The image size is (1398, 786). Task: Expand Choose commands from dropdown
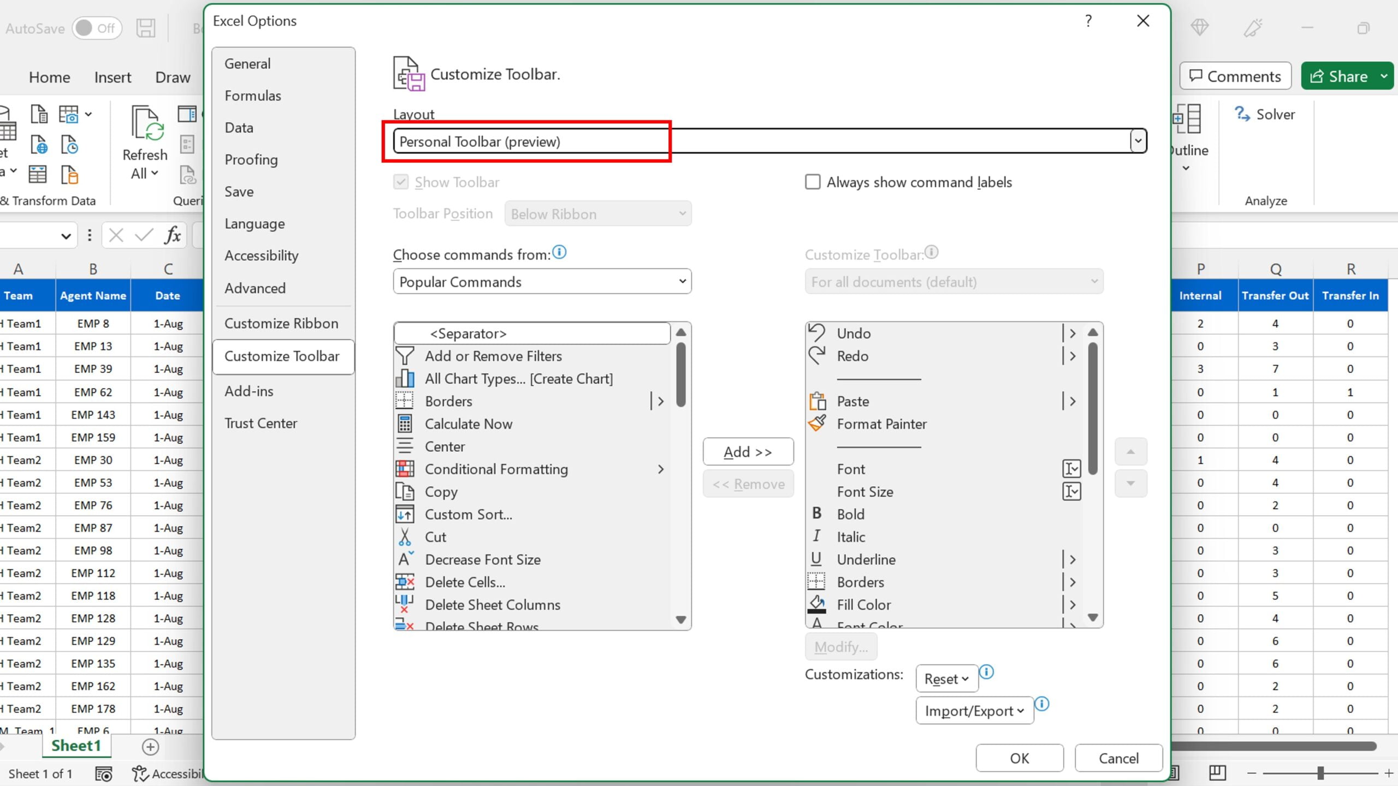[x=683, y=281]
